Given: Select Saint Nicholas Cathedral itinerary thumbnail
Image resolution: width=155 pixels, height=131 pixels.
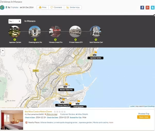Looking at the screenshot, I should point(96,31).
